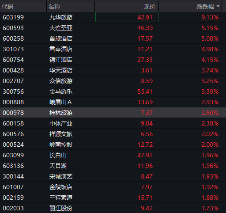Click the price 11.96

tap(145, 166)
